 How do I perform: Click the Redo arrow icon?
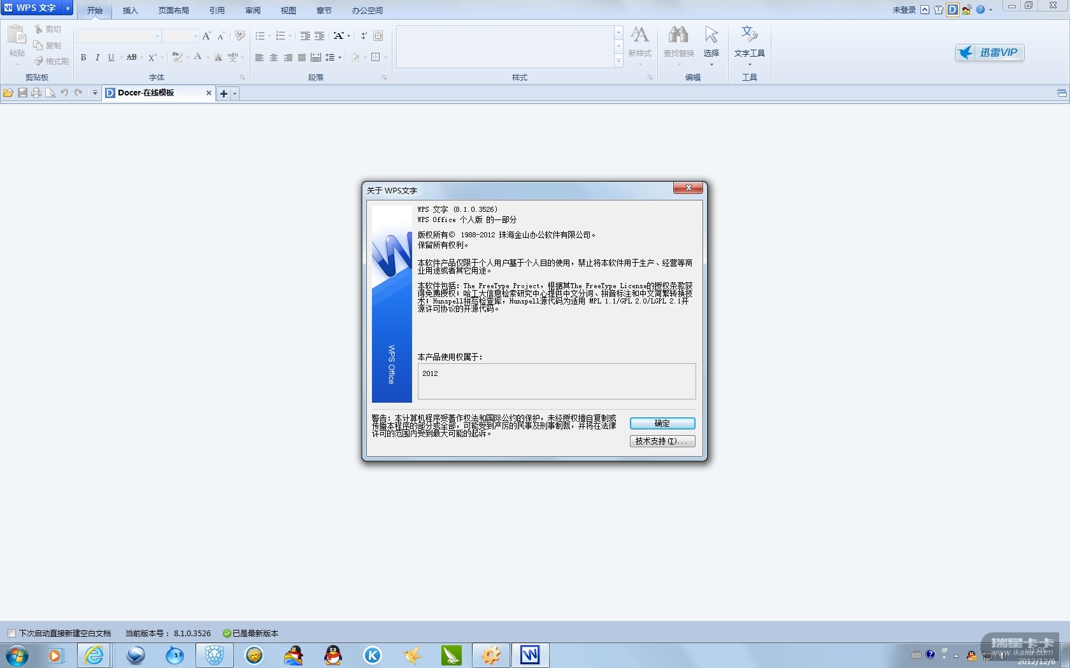(78, 93)
